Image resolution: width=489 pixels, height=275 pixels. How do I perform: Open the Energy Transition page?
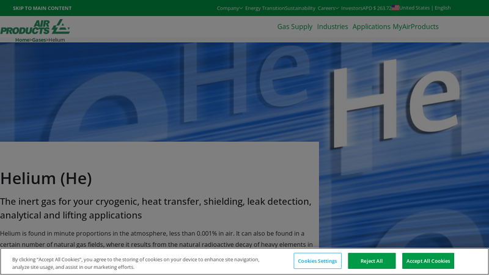265,8
